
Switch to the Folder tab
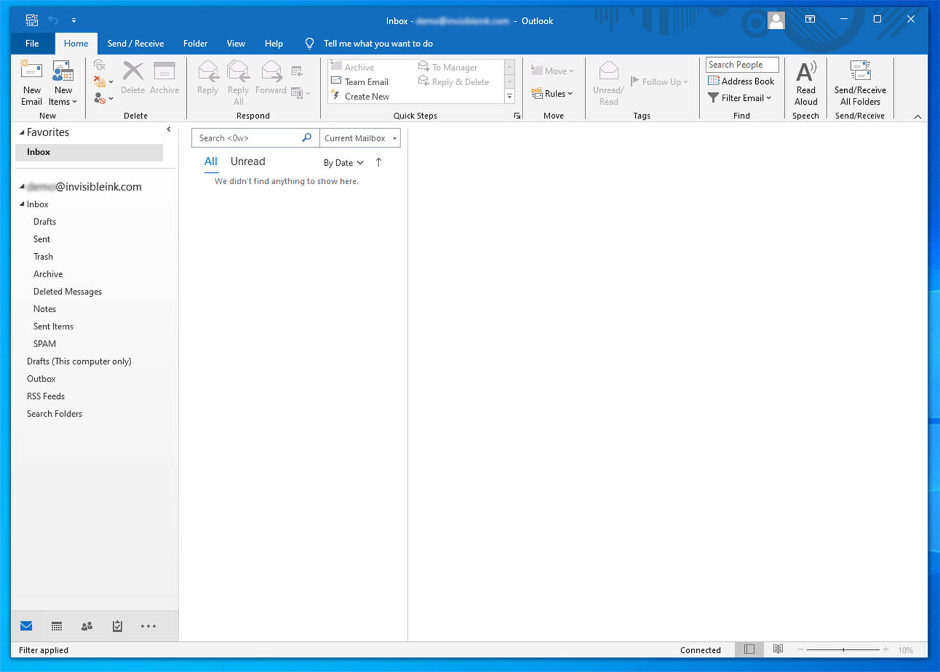[x=195, y=44]
